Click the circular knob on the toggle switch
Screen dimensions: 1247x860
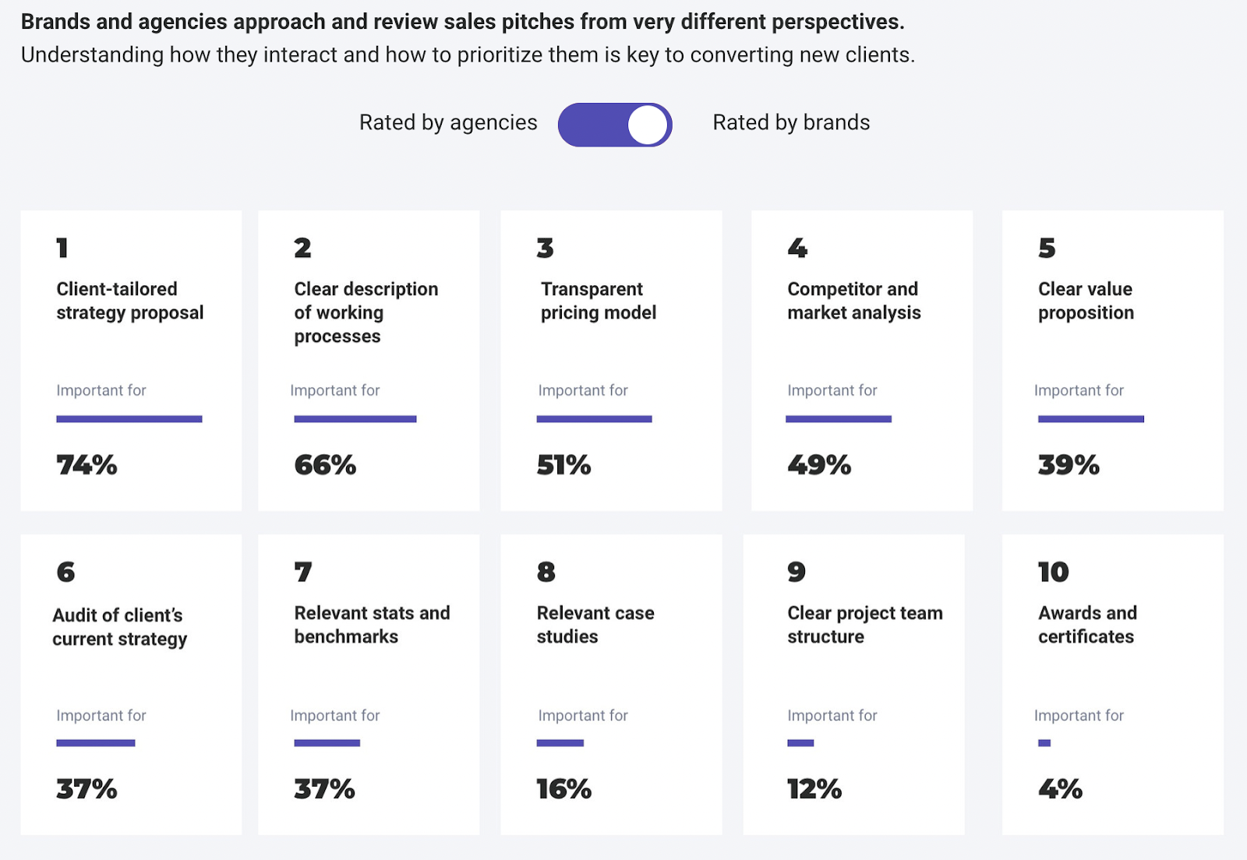pyautogui.click(x=648, y=123)
